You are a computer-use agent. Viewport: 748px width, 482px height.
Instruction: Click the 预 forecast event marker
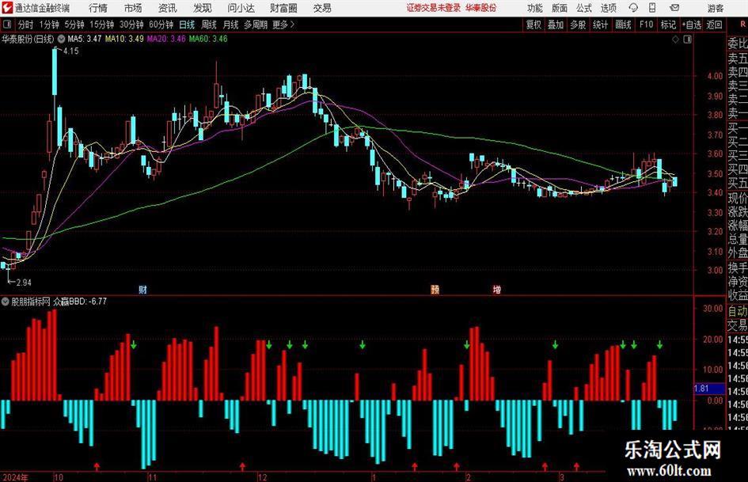(435, 290)
